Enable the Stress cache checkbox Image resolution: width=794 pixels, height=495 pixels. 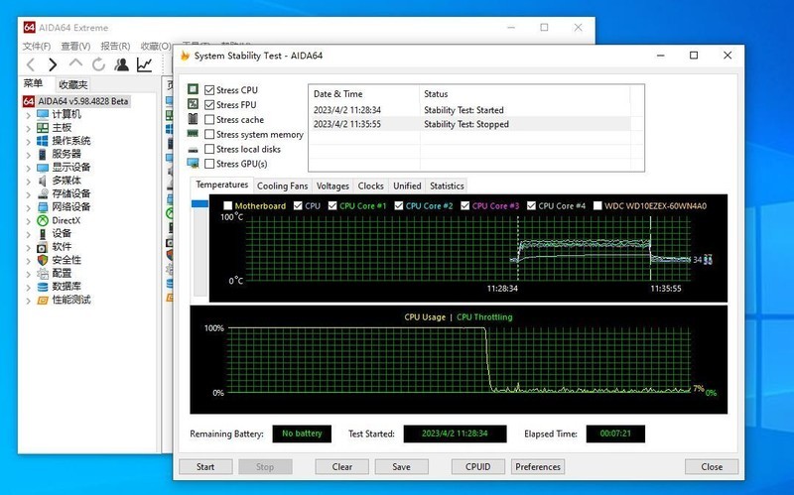(x=209, y=119)
